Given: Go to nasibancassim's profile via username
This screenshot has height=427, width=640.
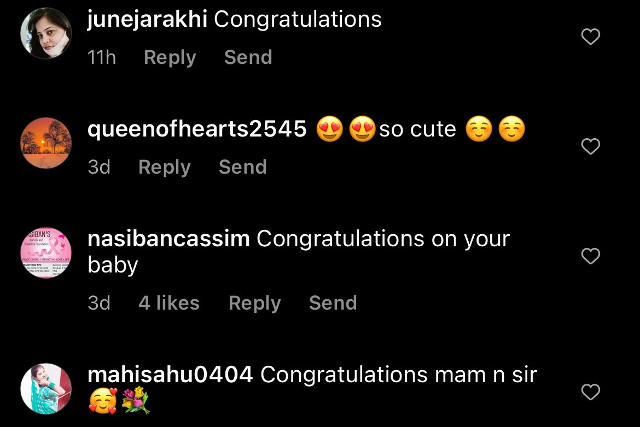Looking at the screenshot, I should coord(168,239).
